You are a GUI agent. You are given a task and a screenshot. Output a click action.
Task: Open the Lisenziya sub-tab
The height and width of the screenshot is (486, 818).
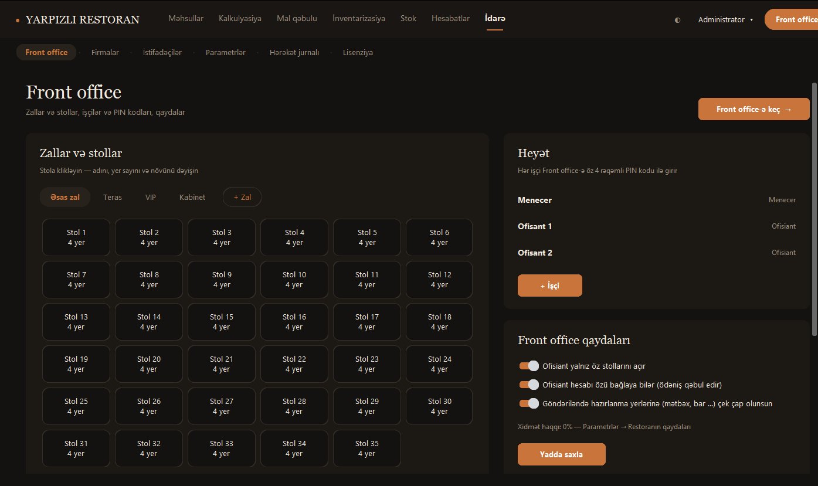[358, 53]
